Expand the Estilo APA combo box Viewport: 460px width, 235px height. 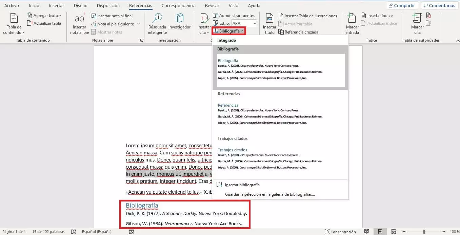pyautogui.click(x=254, y=23)
